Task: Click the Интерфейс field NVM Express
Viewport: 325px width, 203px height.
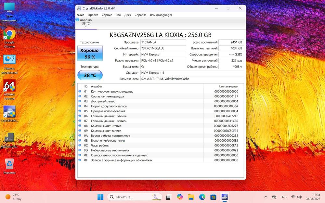Action: 163,55
